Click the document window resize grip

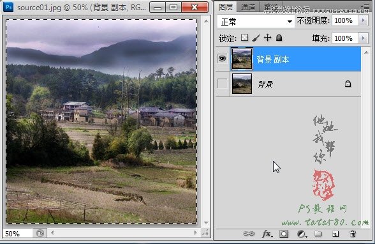pyautogui.click(x=205, y=233)
